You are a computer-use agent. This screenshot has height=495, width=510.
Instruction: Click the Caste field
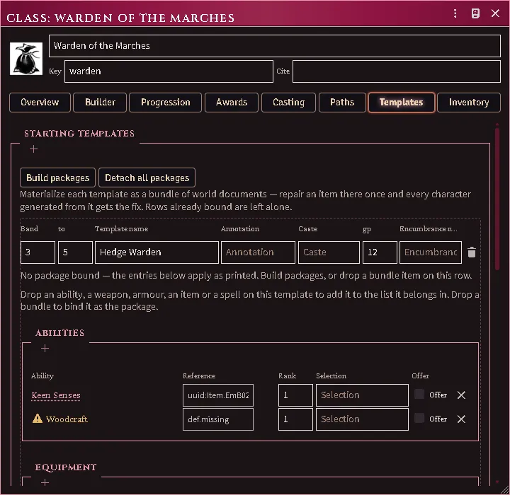(329, 252)
